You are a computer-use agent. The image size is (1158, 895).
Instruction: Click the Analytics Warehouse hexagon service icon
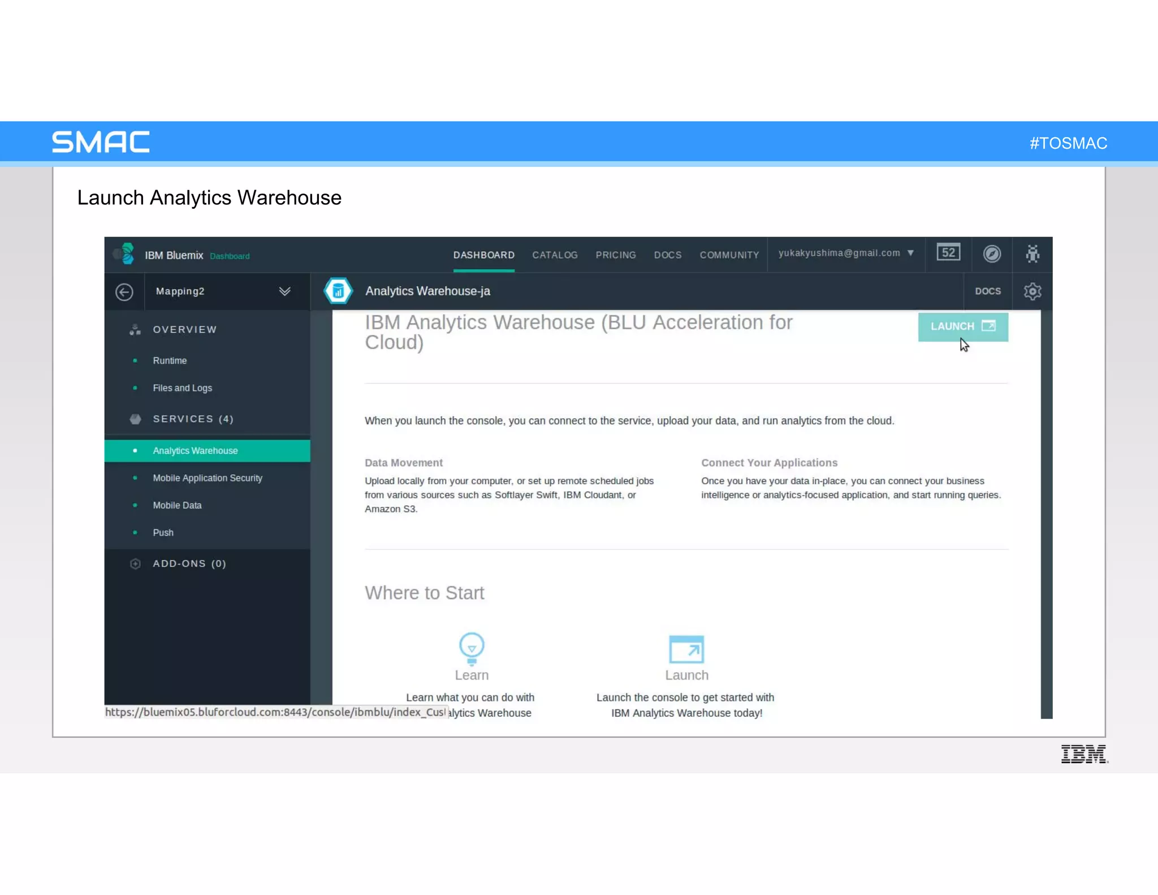(338, 291)
